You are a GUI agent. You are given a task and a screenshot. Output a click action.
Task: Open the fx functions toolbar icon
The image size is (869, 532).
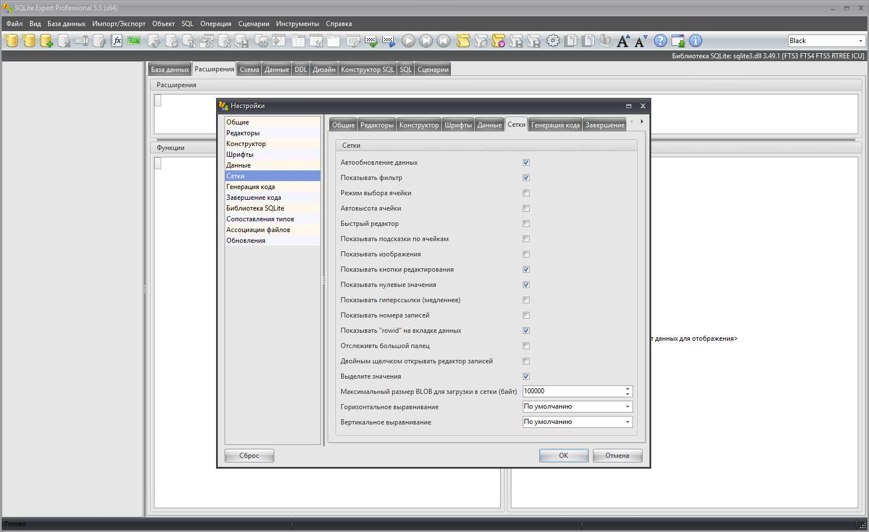117,41
